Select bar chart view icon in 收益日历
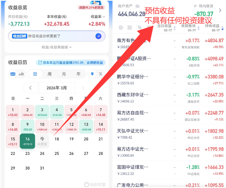The image size is (226, 188). click(x=21, y=74)
